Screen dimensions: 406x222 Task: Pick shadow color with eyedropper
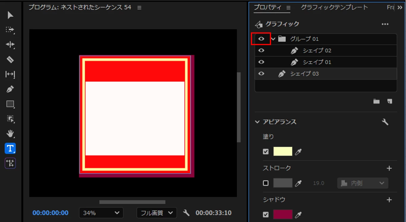[298, 214]
